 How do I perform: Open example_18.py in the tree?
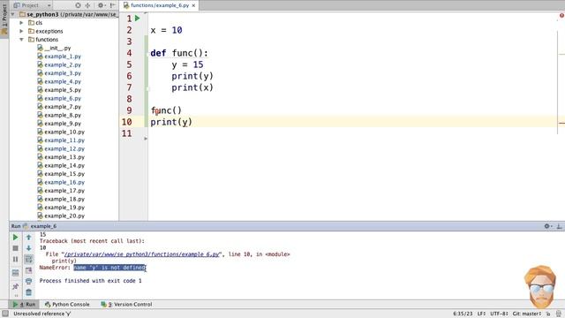tap(61, 199)
